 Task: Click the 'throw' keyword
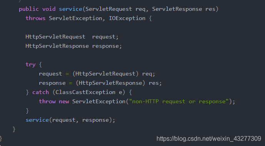[x=47, y=101]
